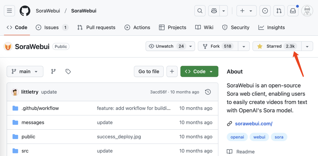
Task: Open the Wiki tab
Action: click(204, 28)
